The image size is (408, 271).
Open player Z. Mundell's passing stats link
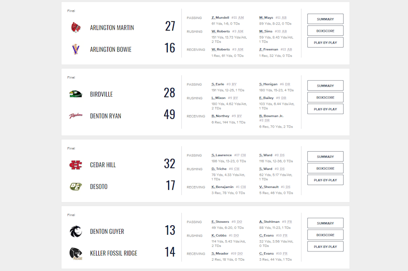tap(220, 18)
